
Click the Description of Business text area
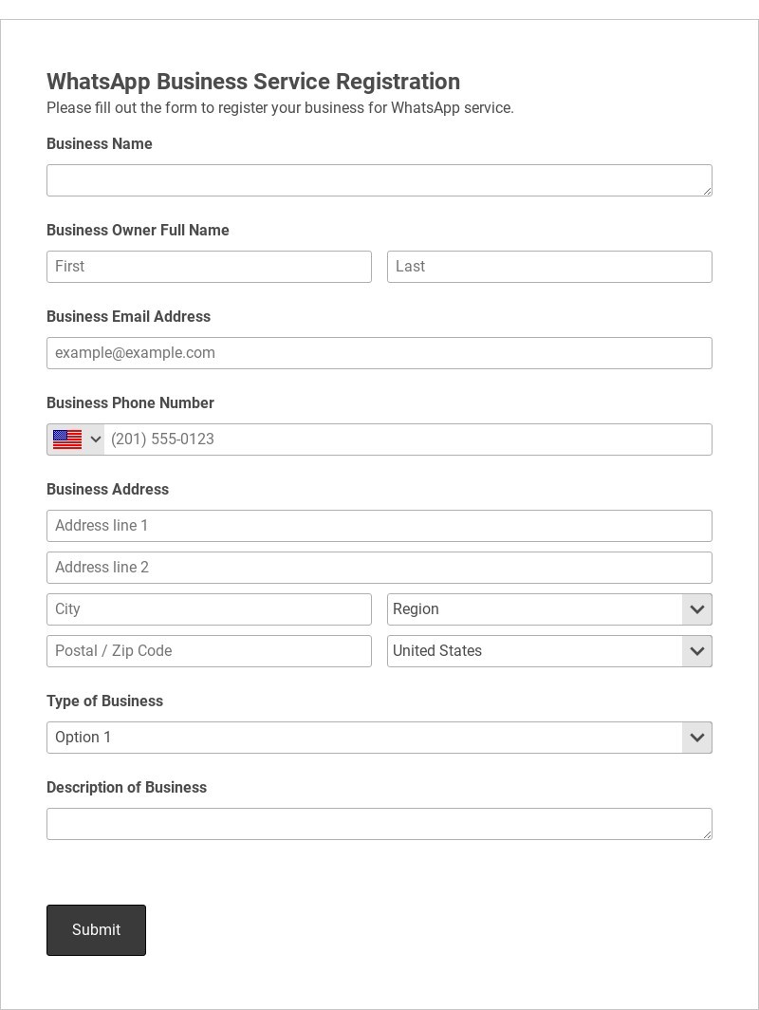coord(379,824)
